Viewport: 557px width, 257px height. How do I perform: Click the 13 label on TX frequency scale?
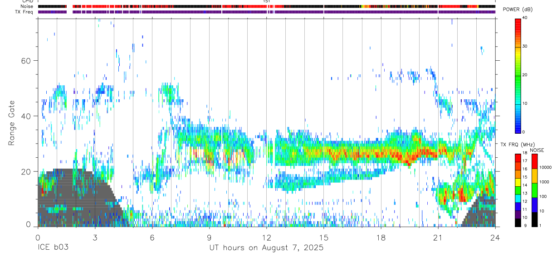(525, 194)
